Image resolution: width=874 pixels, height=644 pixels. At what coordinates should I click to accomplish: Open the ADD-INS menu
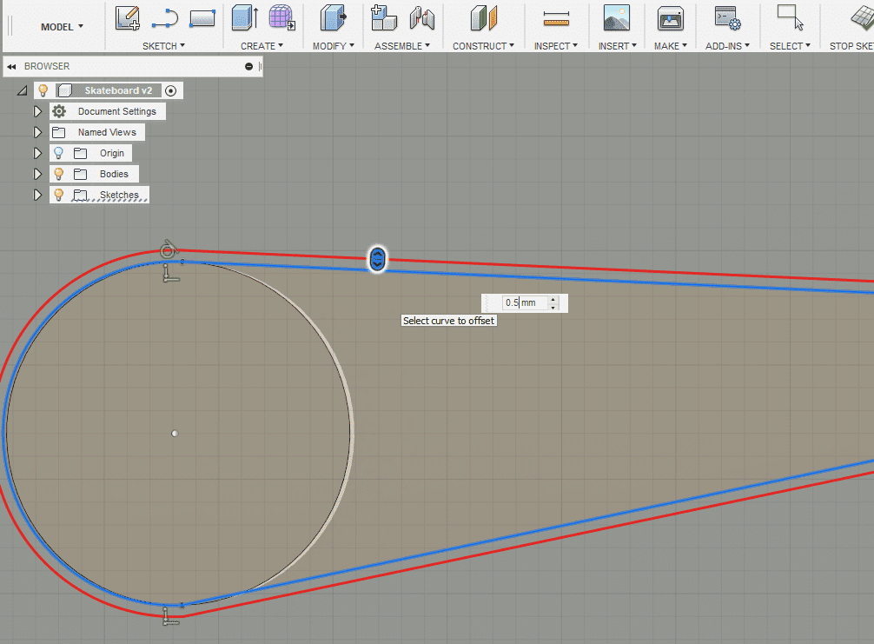727,46
